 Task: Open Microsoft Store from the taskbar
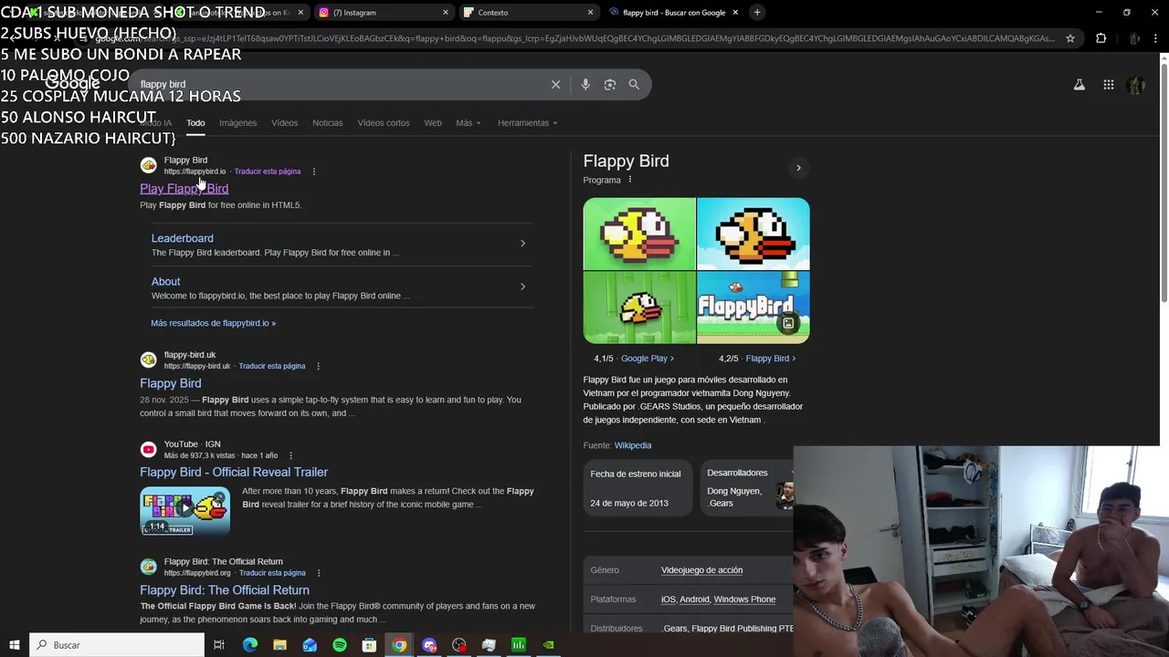coord(369,645)
